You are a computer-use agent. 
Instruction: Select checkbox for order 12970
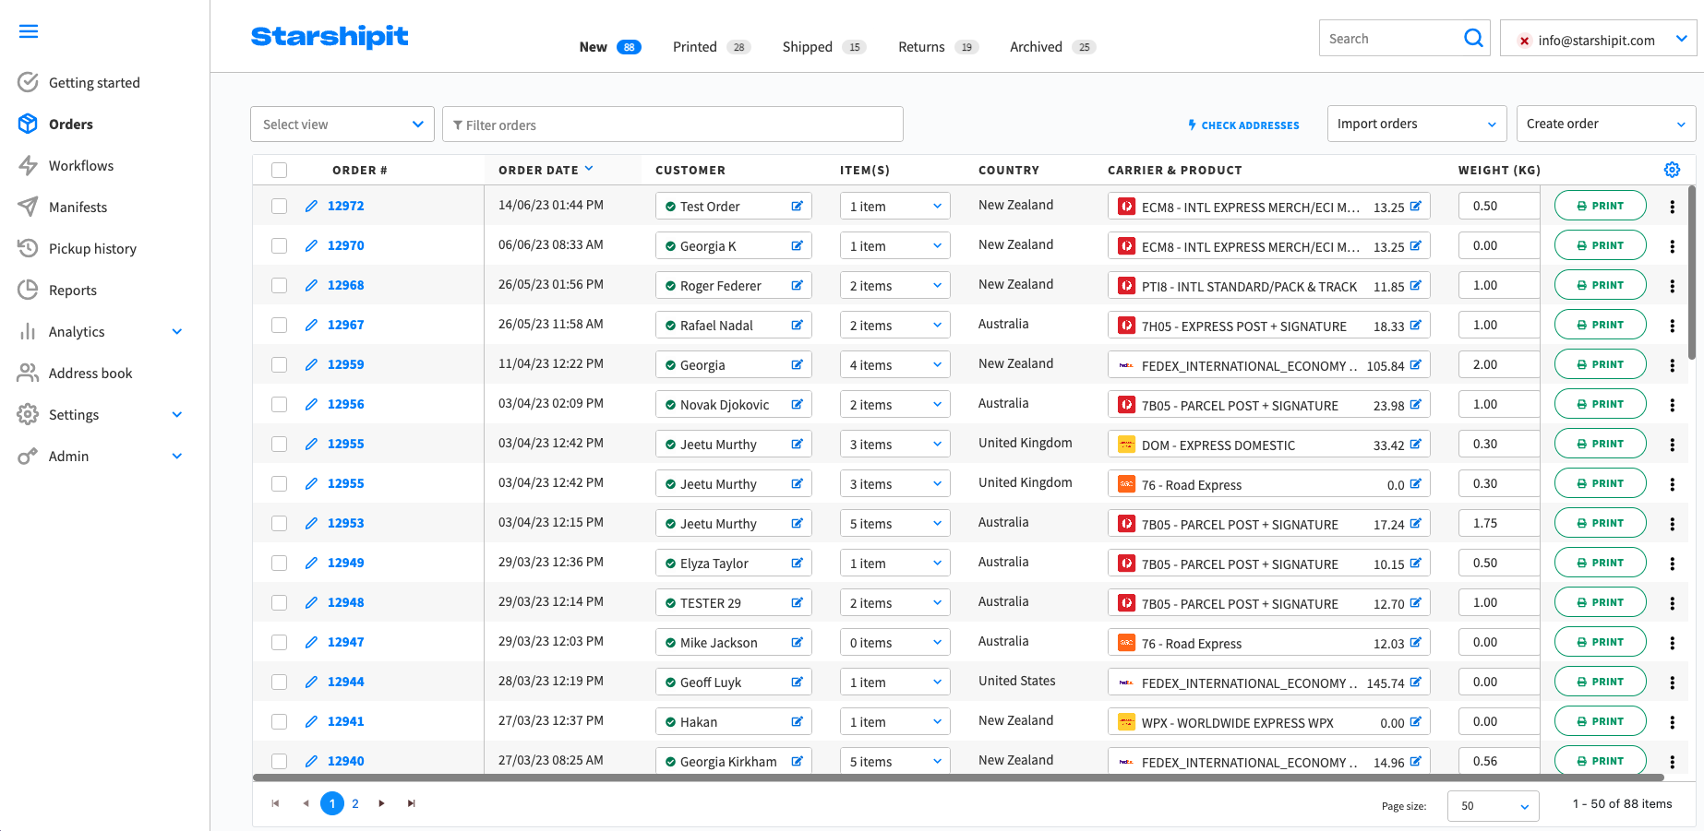click(x=280, y=246)
